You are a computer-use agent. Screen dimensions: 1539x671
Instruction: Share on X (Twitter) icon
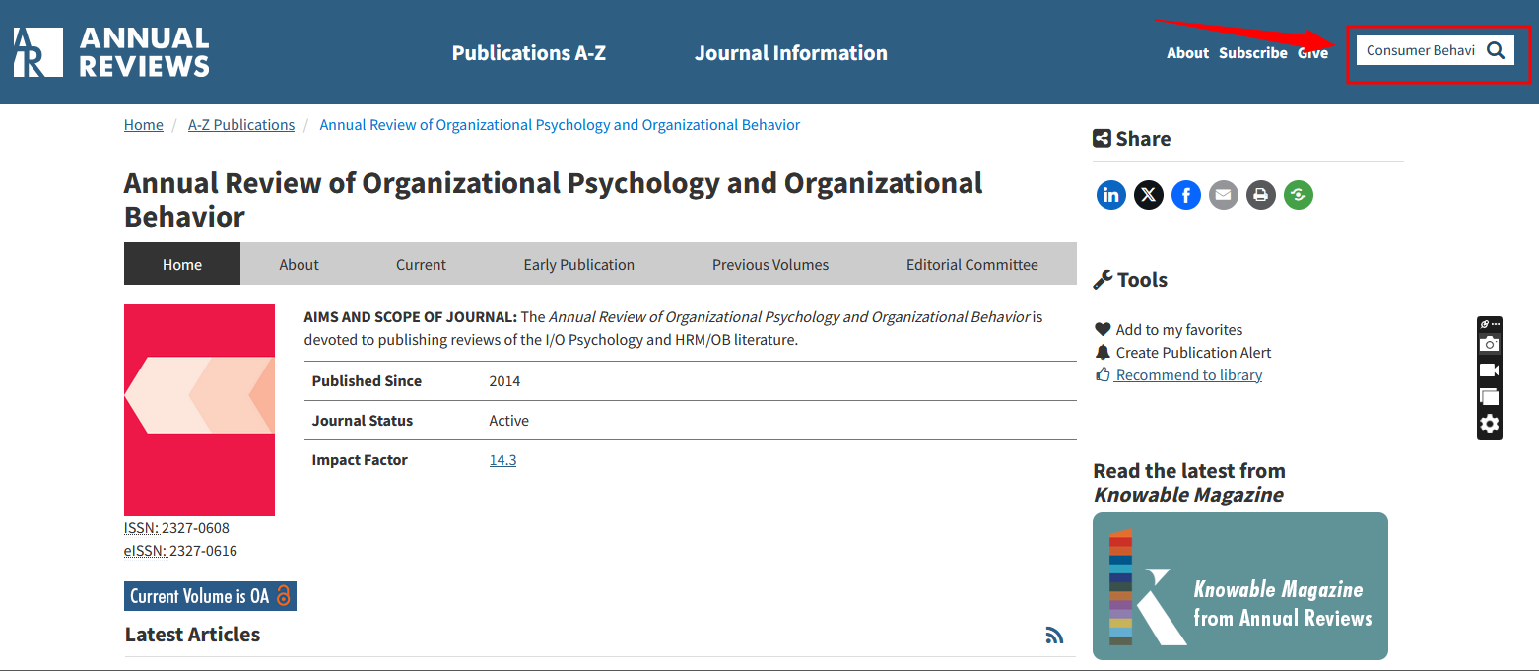pyautogui.click(x=1148, y=195)
